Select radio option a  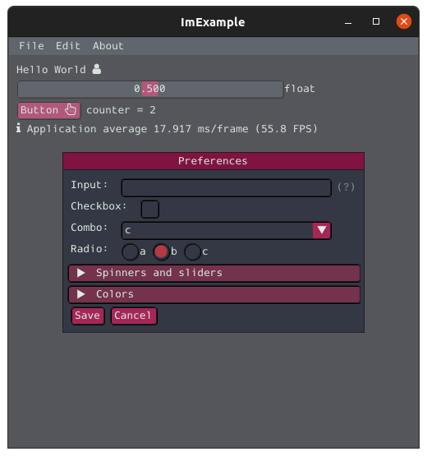click(131, 252)
